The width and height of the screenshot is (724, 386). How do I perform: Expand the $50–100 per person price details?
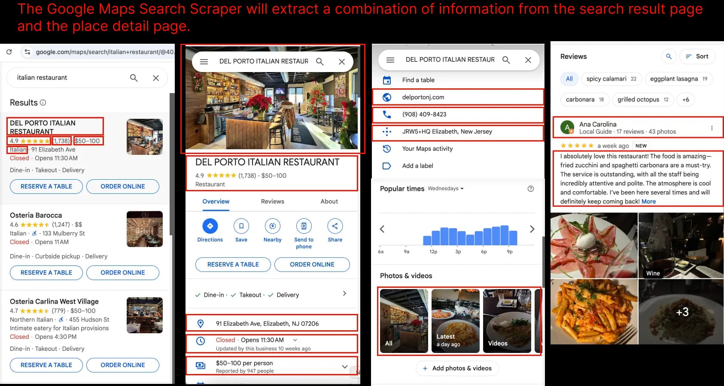pyautogui.click(x=345, y=367)
